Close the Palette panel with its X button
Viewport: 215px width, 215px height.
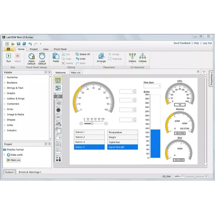[49, 72]
